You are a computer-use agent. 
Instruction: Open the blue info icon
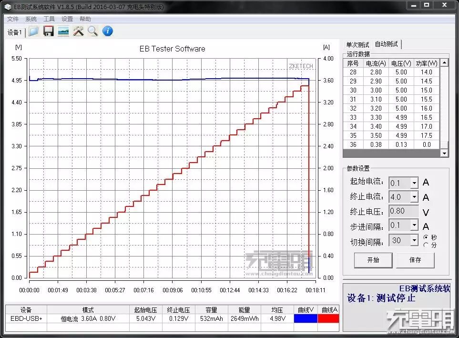[107, 31]
